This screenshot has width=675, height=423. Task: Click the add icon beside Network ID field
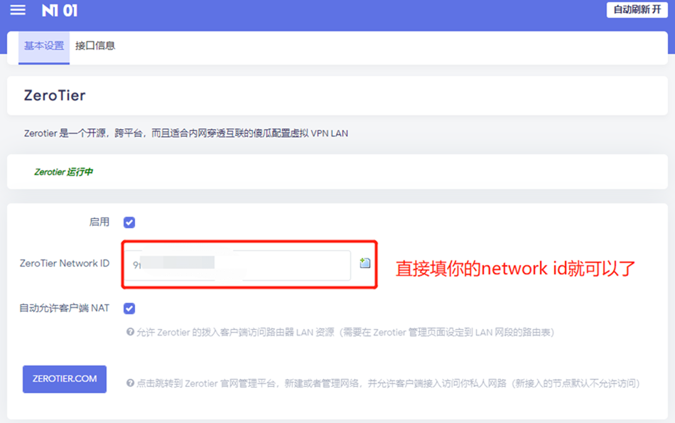365,263
